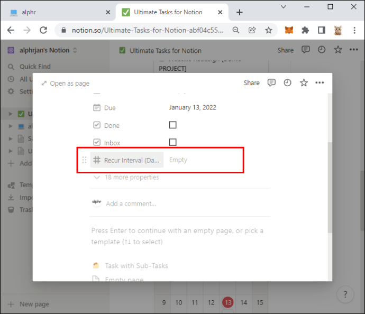Click the browser address bar URL
The image size is (365, 314).
click(x=148, y=30)
